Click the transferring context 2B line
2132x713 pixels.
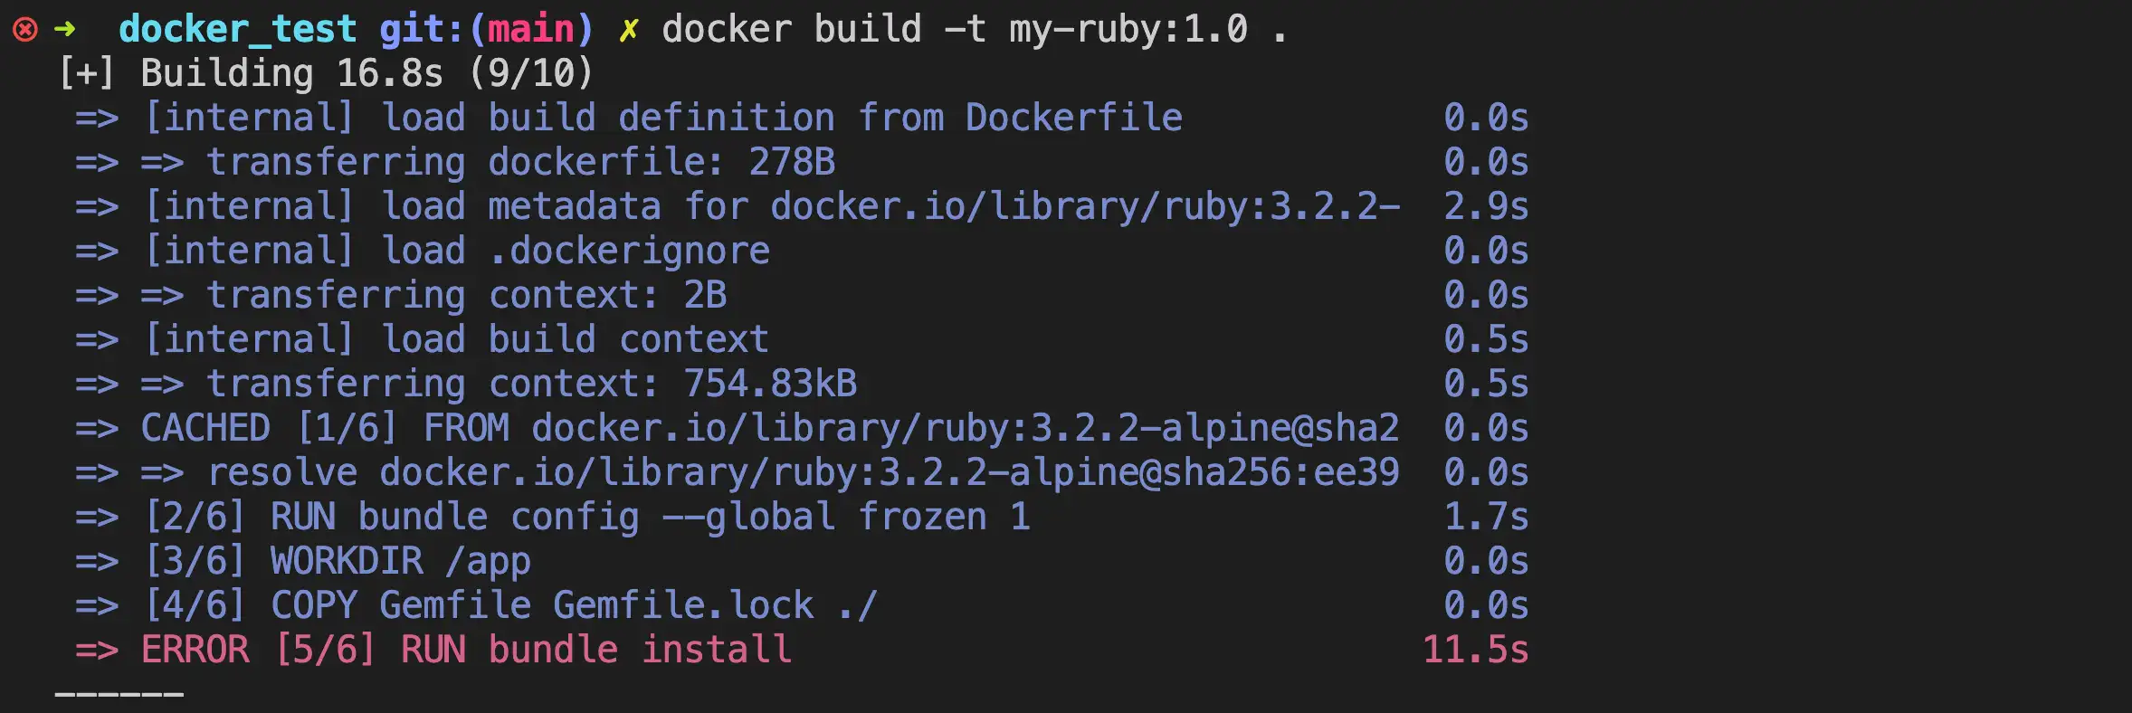466,296
